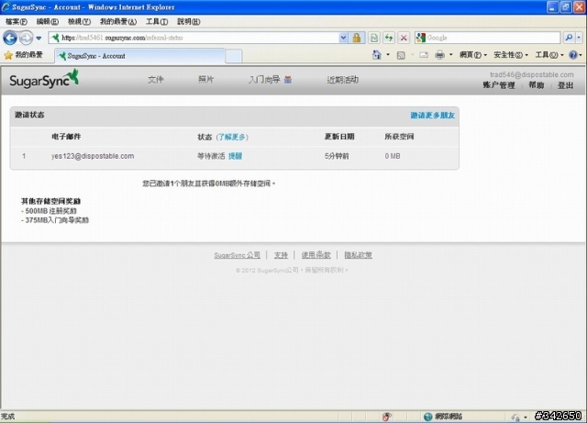587x423 pixels.
Task: Click the read mail icon
Action: click(x=424, y=55)
